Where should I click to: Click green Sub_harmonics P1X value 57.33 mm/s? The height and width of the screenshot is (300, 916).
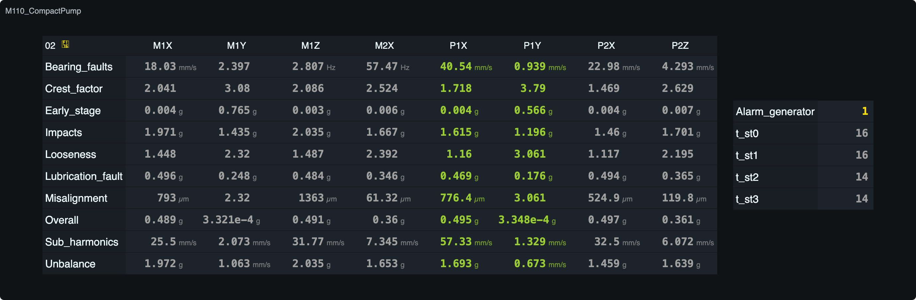(x=466, y=242)
